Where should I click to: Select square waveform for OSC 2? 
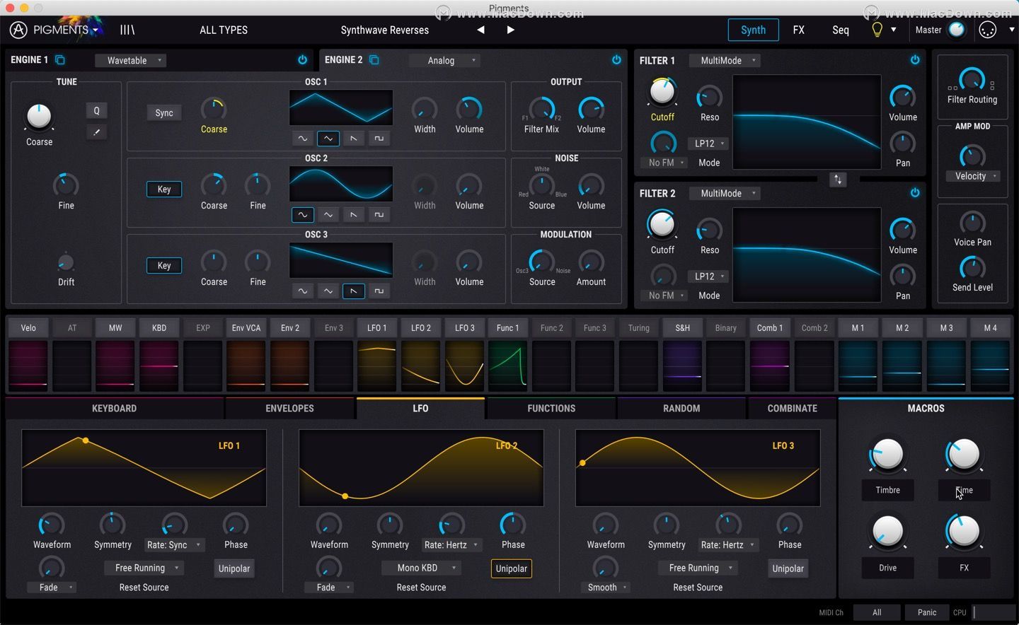click(379, 215)
